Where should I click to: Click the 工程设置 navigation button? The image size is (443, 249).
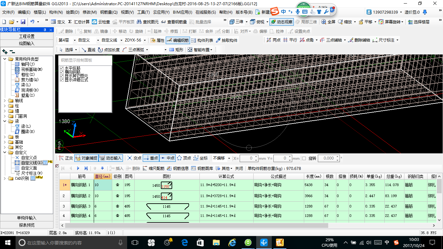27,36
